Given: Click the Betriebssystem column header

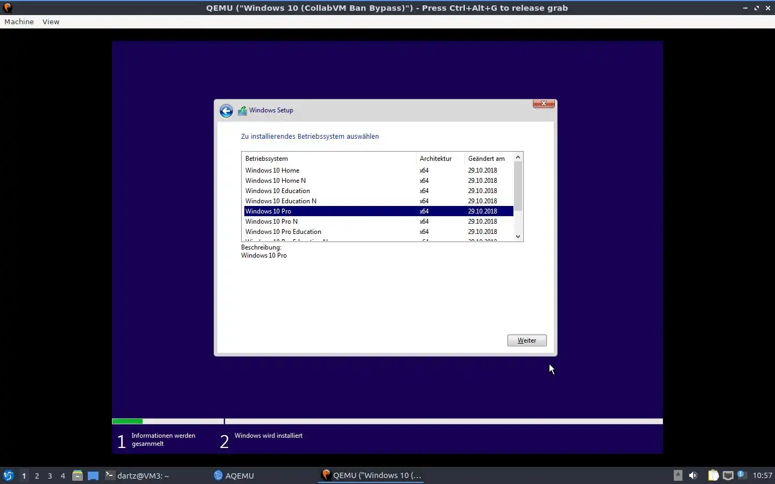Looking at the screenshot, I should point(329,159).
